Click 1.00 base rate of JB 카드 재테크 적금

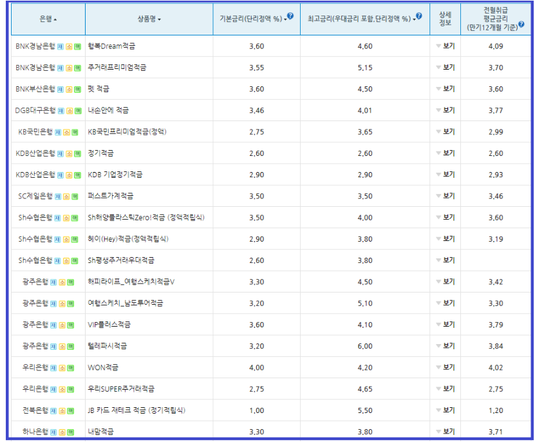257,410
